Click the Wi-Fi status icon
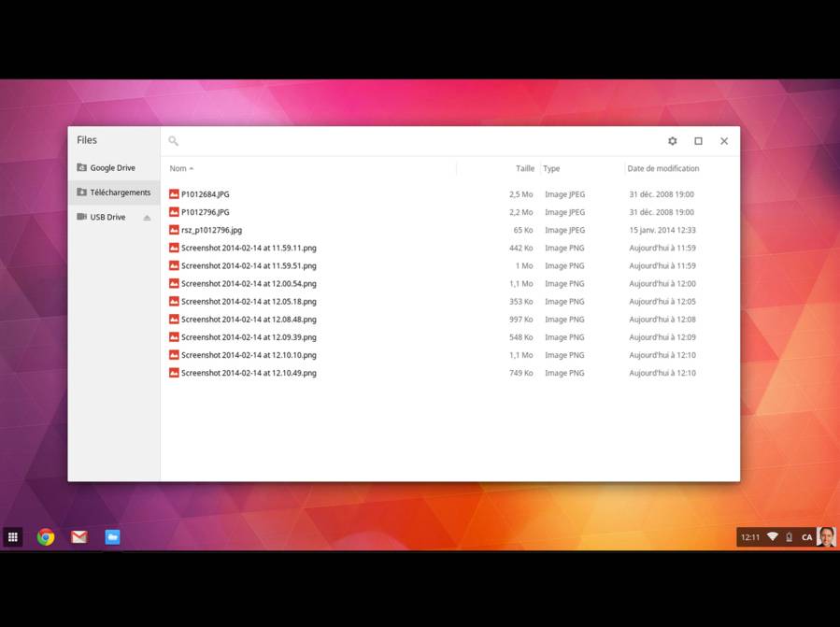This screenshot has width=840, height=627. click(773, 537)
